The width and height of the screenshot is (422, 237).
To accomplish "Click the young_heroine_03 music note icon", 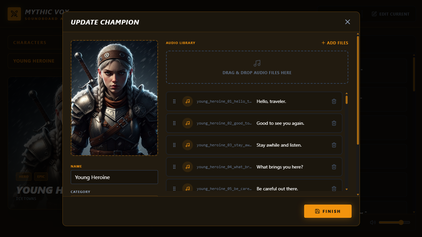I will (x=188, y=145).
